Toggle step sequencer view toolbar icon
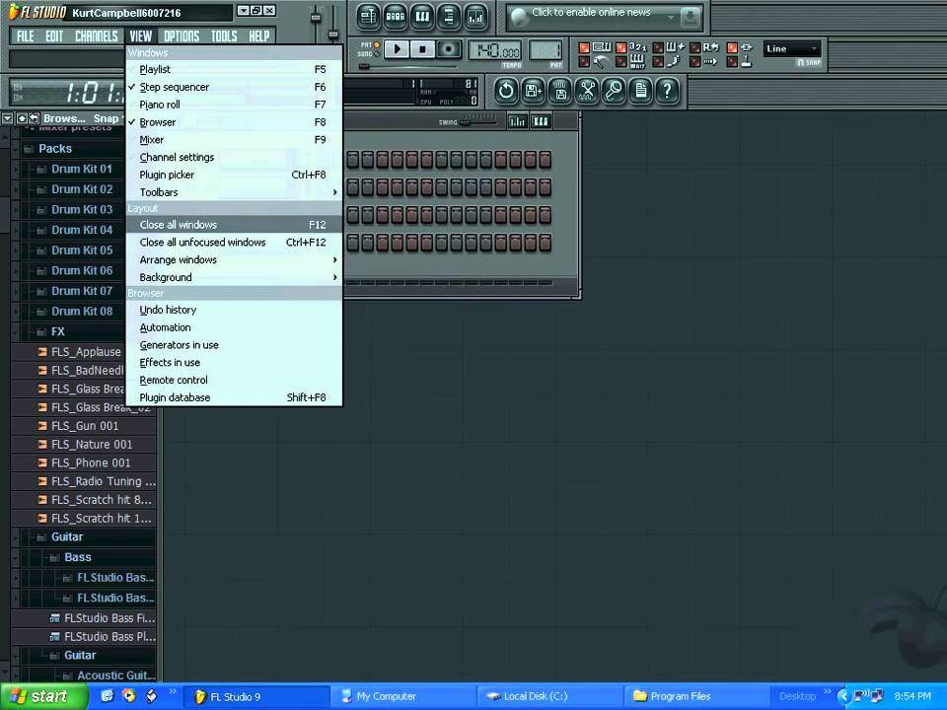This screenshot has width=947, height=710. (395, 17)
